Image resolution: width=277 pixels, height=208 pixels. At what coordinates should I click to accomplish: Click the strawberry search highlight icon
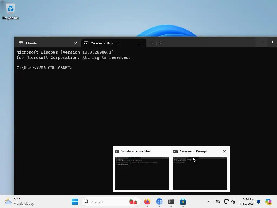[x=133, y=201]
